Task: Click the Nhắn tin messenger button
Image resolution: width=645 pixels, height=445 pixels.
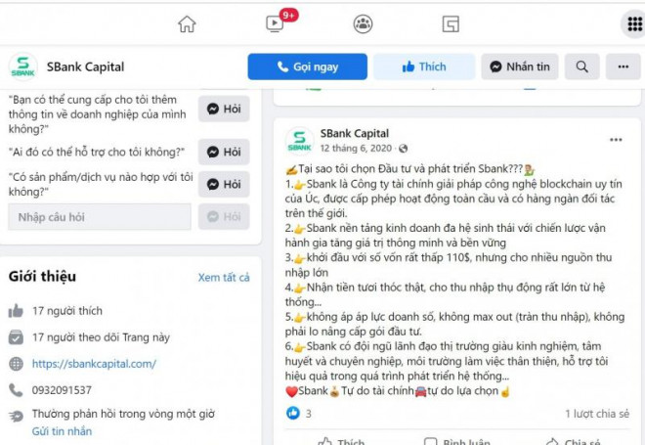Action: 520,67
